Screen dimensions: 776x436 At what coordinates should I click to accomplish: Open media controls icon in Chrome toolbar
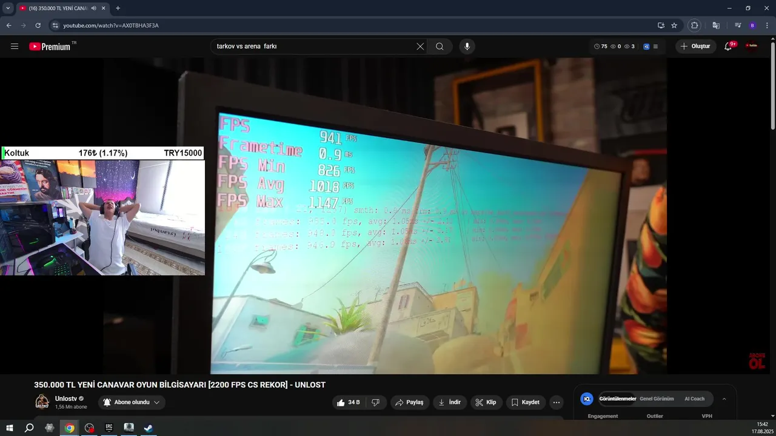pos(738,25)
